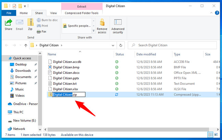Viewport: 222px width, 140px height.
Task: Click the zip folder icon of Digital Citizen.zip
Action: pos(50,94)
